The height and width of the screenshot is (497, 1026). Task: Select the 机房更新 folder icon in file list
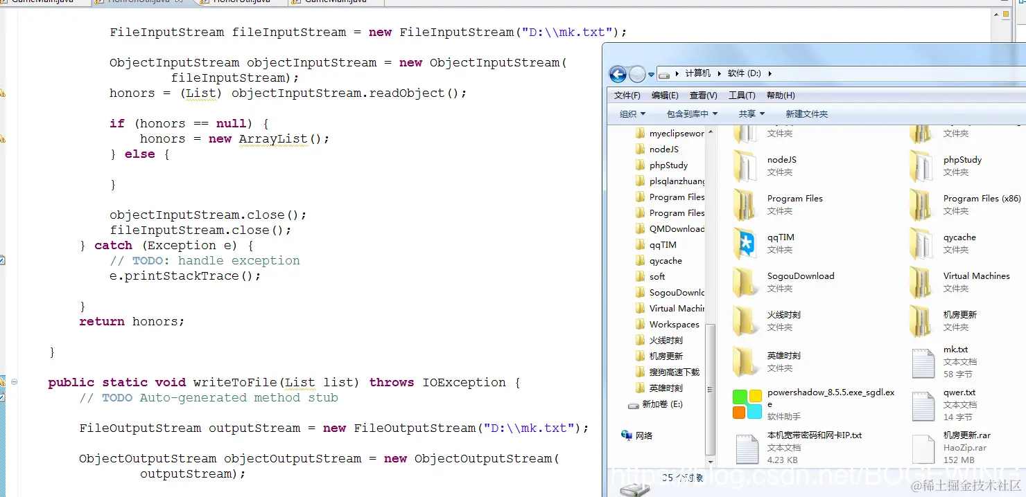tap(922, 320)
